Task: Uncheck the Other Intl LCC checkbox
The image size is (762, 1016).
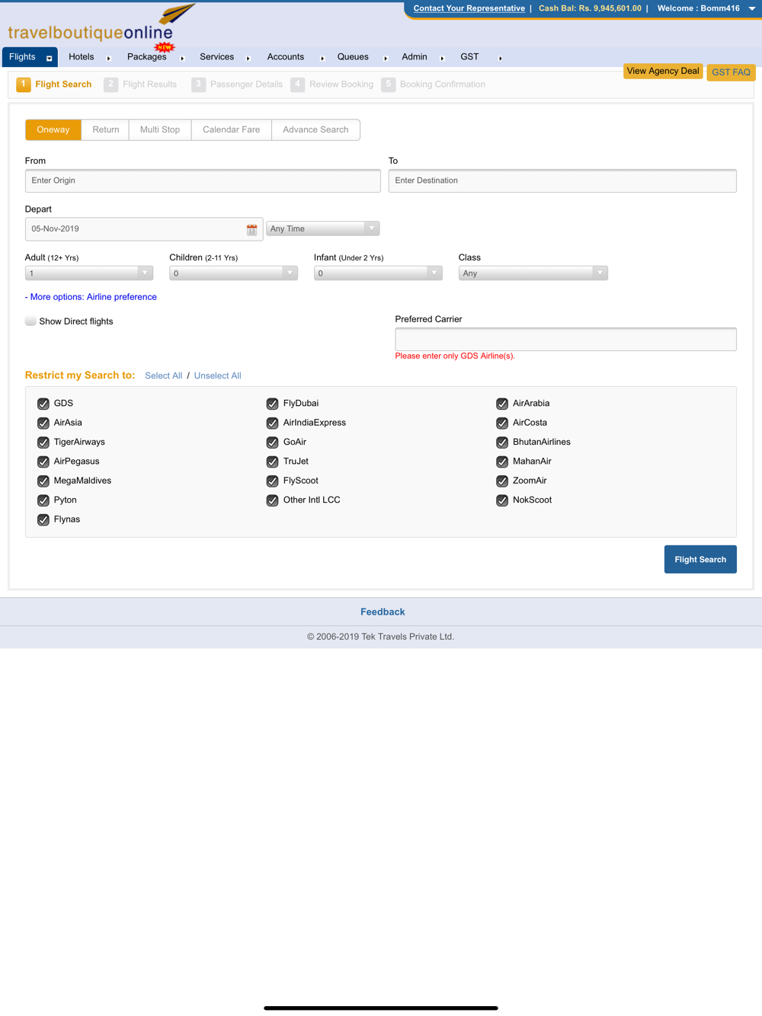Action: tap(272, 500)
